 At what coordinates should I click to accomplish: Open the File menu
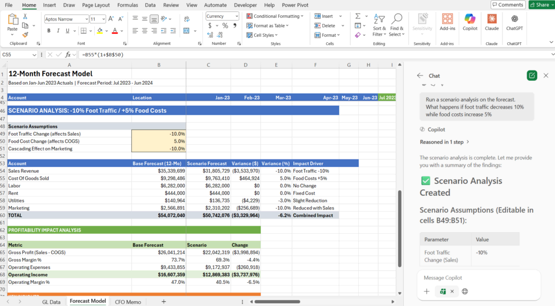click(9, 5)
